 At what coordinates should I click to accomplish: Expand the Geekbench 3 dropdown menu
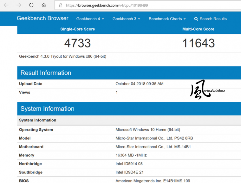126,19
